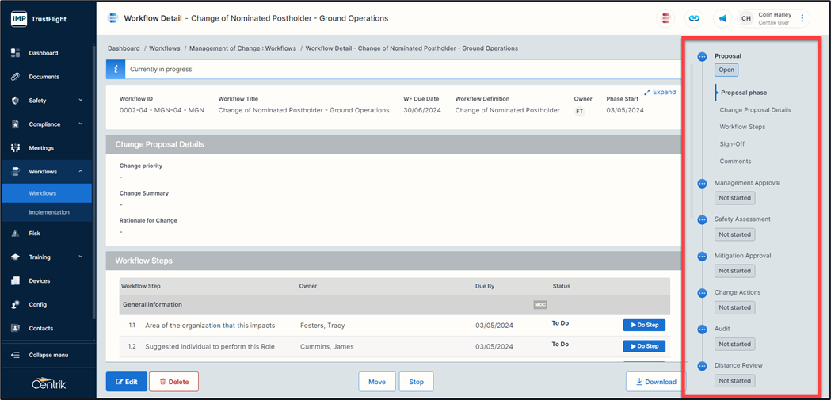Screen dimensions: 831x400
Task: Expand the Compliance sidebar menu
Action: tap(81, 124)
